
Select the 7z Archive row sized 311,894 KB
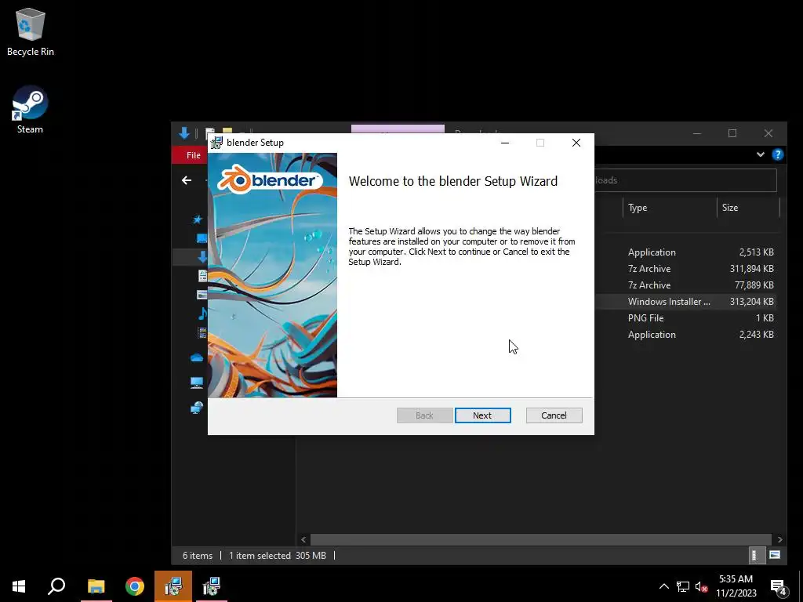685,269
